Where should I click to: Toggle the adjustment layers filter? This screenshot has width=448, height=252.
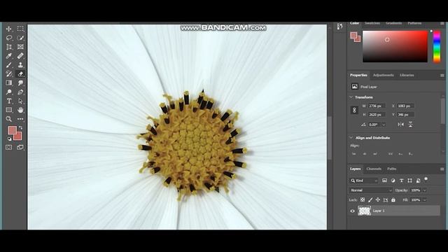coord(393,181)
